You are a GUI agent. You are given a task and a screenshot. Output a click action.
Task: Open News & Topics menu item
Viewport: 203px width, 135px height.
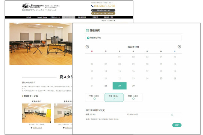pos(42,17)
